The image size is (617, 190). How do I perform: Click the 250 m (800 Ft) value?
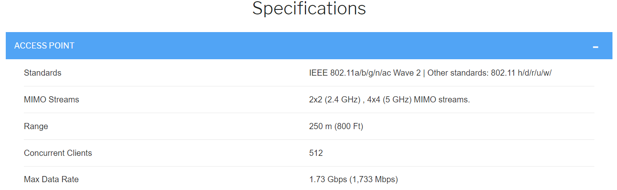coord(336,126)
